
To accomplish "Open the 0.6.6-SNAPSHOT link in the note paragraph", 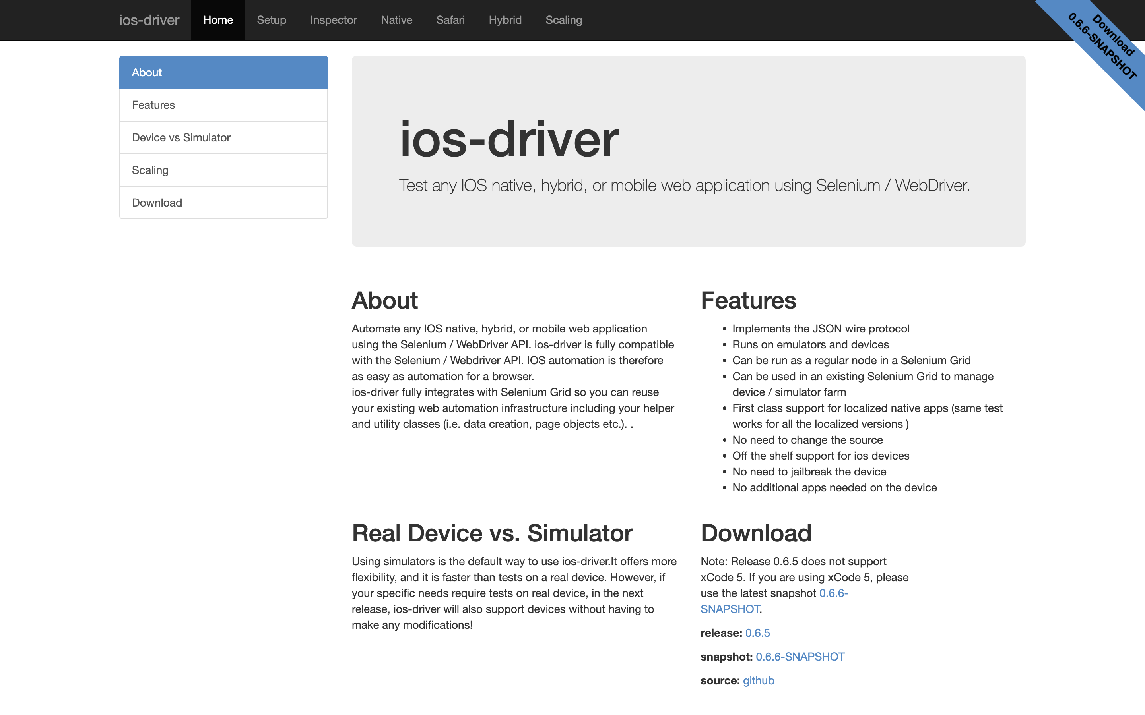I will click(833, 593).
